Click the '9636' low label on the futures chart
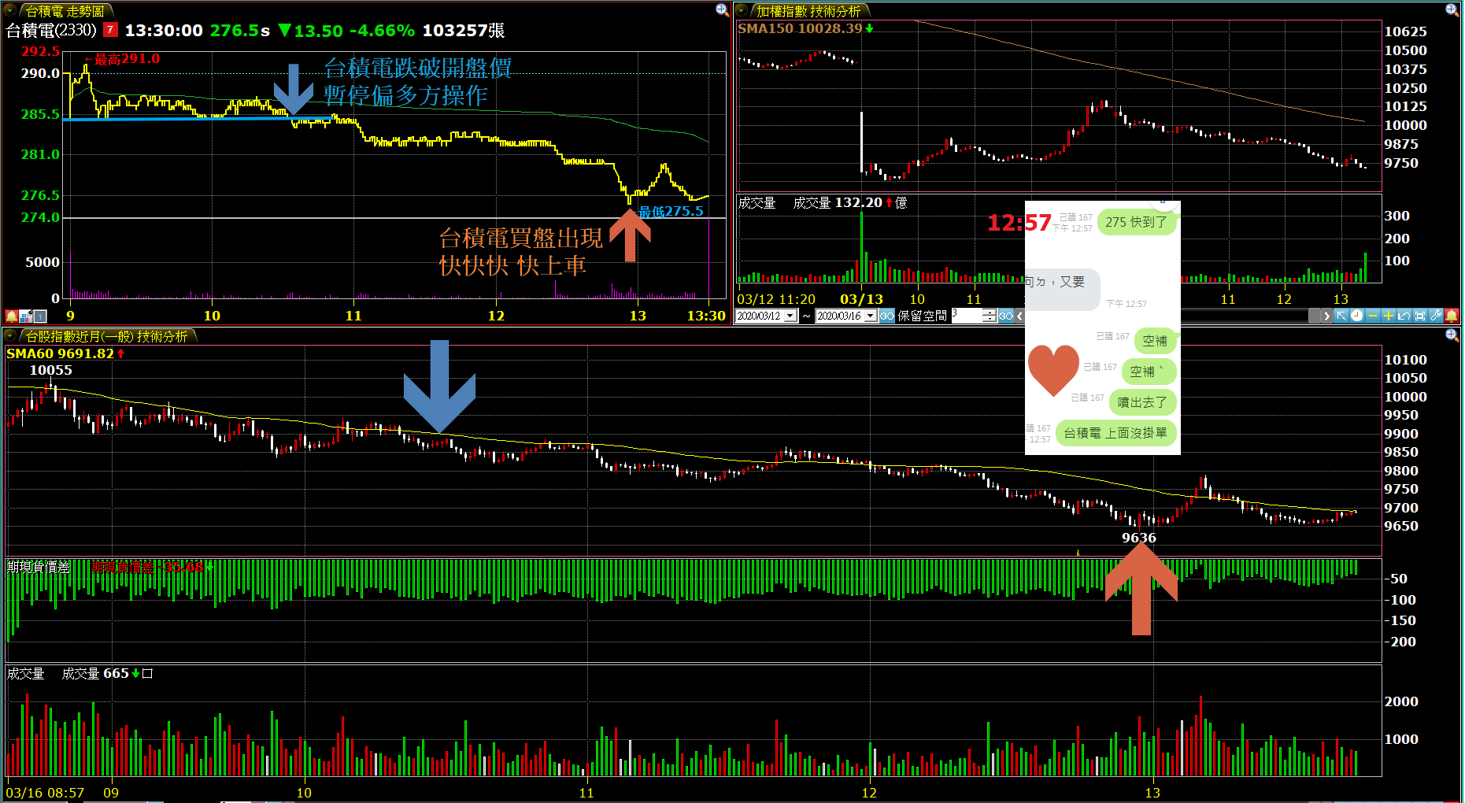This screenshot has height=803, width=1465. pyautogui.click(x=1139, y=538)
